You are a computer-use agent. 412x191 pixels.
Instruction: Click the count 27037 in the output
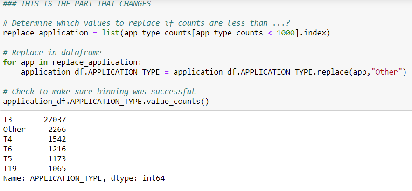55,120
